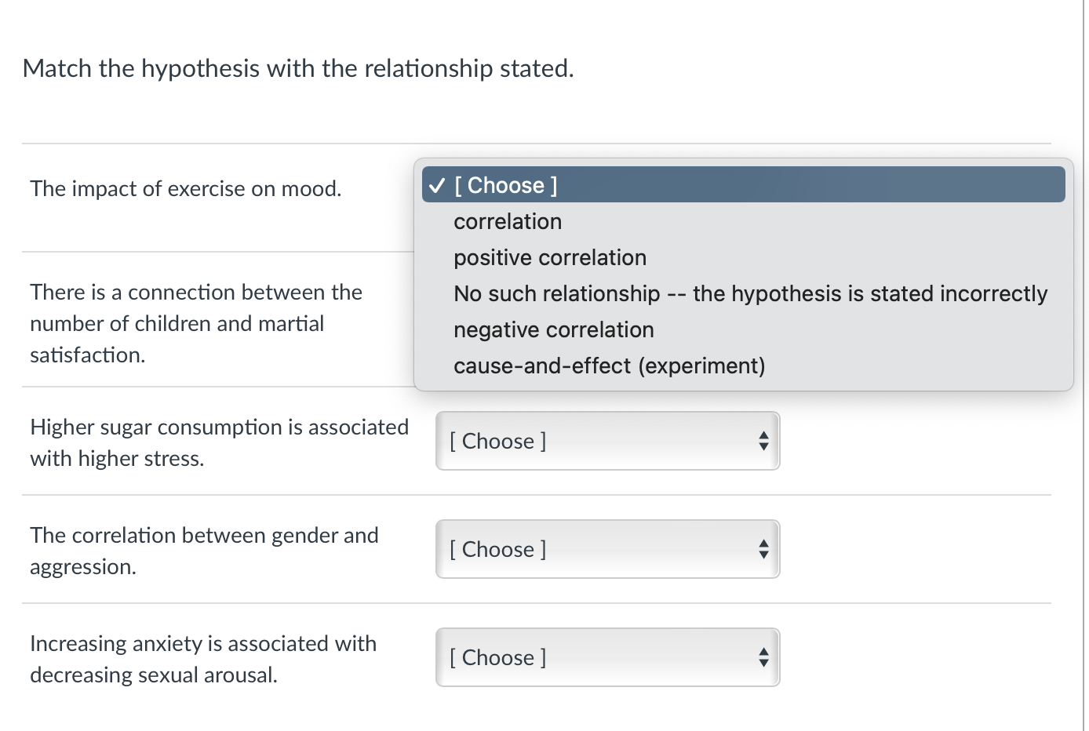Open the dropdown for sugar consumption hypothesis
Viewport: 1089px width, 731px height.
[607, 441]
